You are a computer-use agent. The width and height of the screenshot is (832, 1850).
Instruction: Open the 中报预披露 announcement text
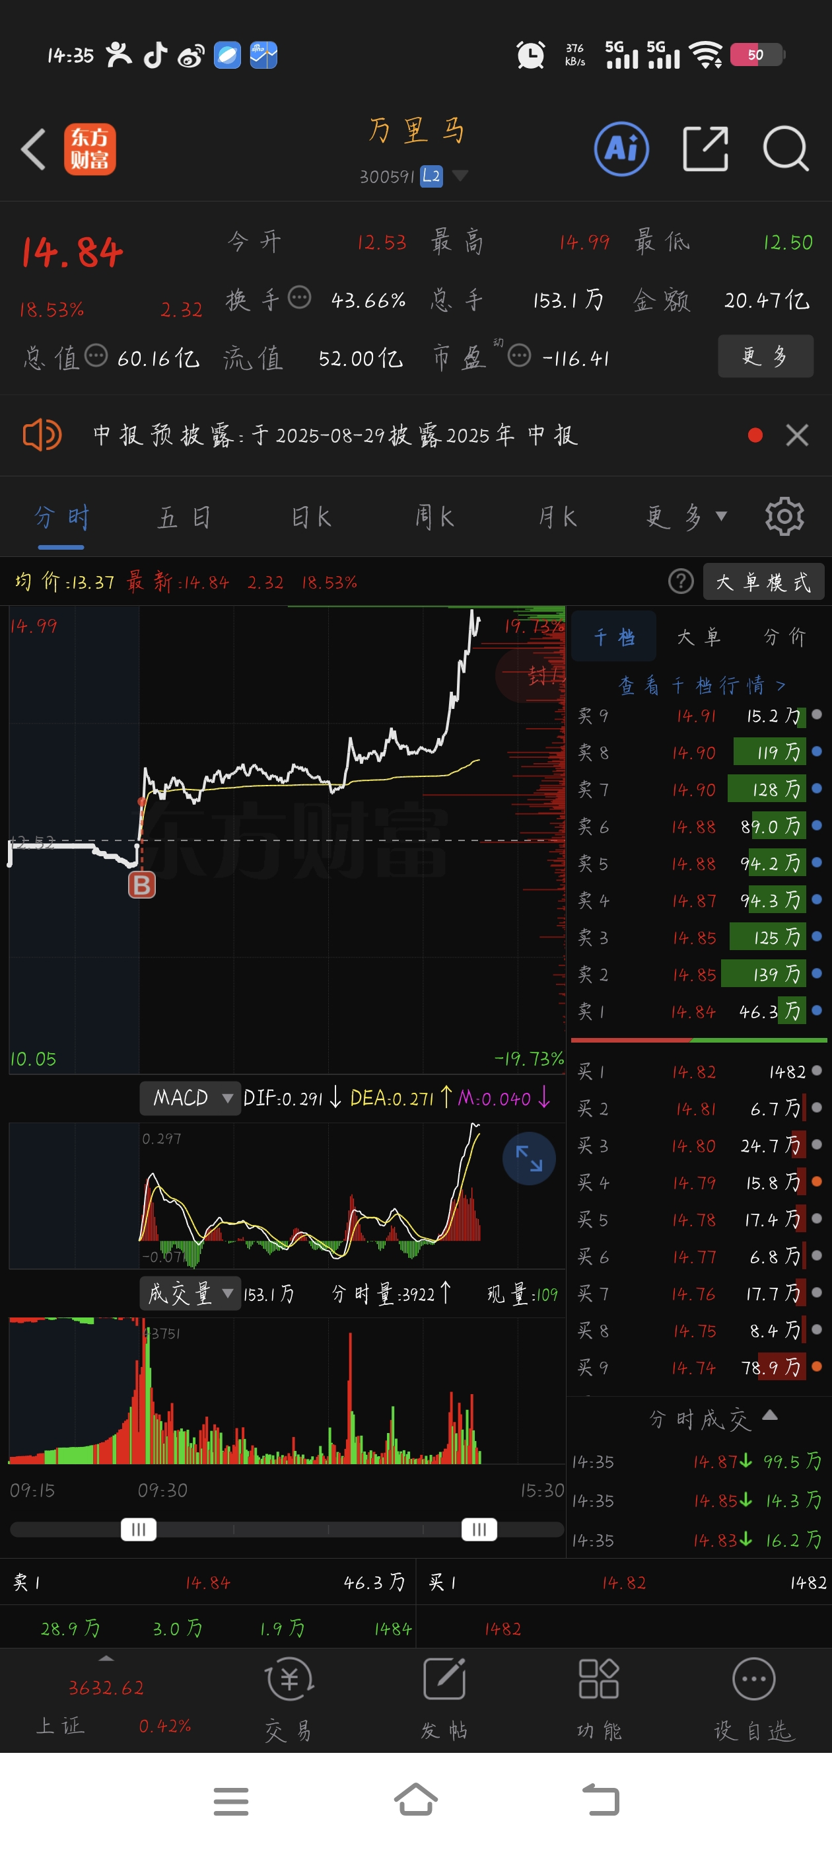click(x=335, y=435)
